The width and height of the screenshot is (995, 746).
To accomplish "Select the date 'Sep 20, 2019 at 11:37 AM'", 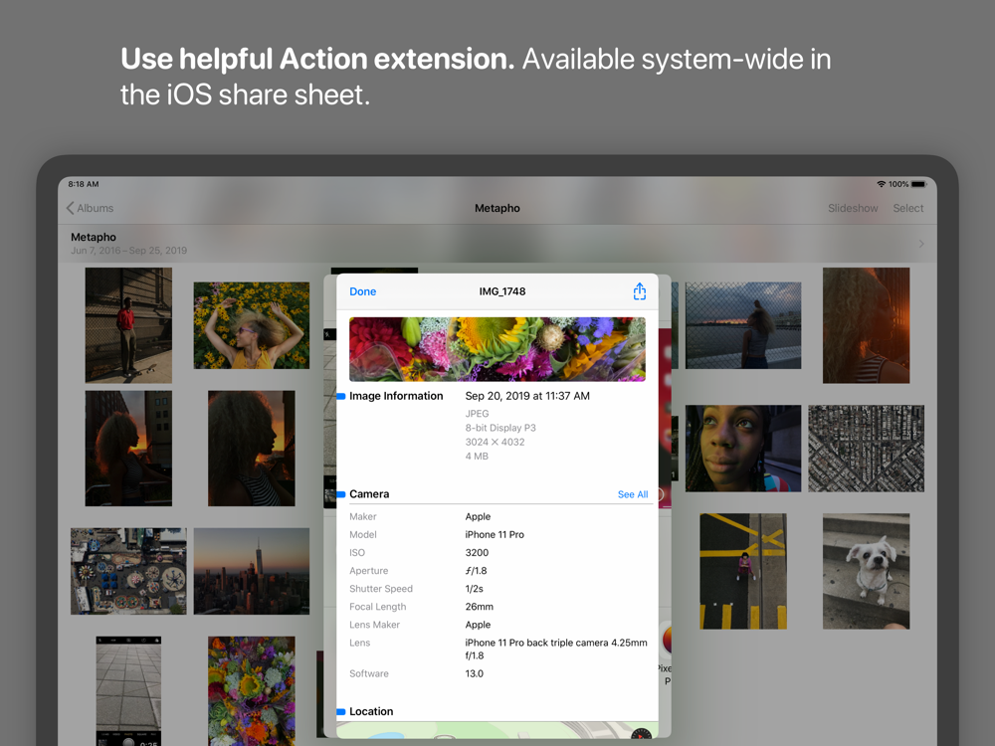I will click(527, 396).
